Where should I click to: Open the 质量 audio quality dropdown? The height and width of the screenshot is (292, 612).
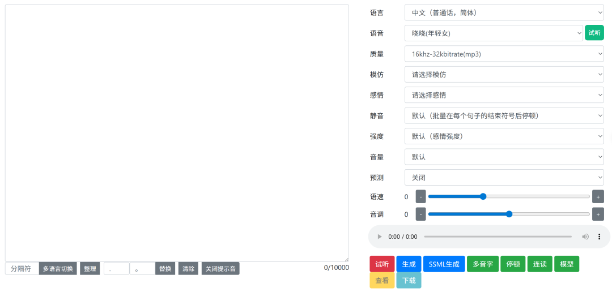click(504, 54)
